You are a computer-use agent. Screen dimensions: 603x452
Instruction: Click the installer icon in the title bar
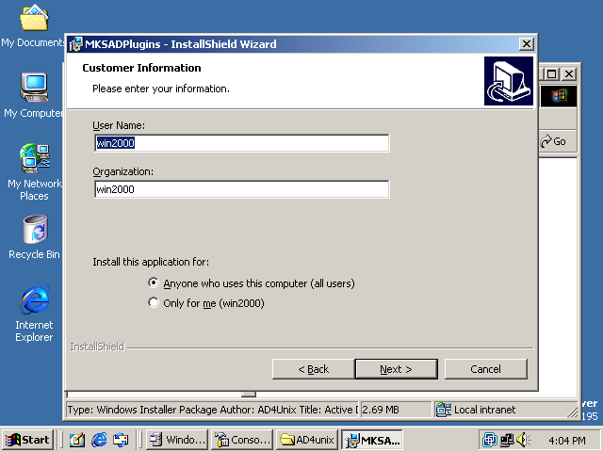tap(75, 44)
